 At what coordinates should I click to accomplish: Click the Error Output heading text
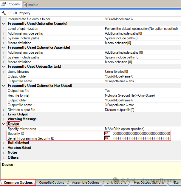click(18, 114)
